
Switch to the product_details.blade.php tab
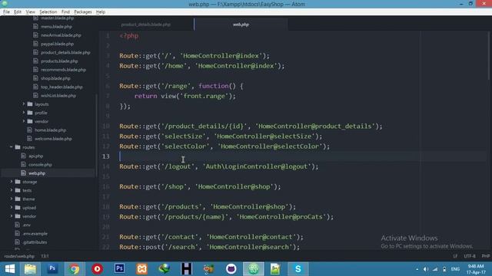click(146, 25)
